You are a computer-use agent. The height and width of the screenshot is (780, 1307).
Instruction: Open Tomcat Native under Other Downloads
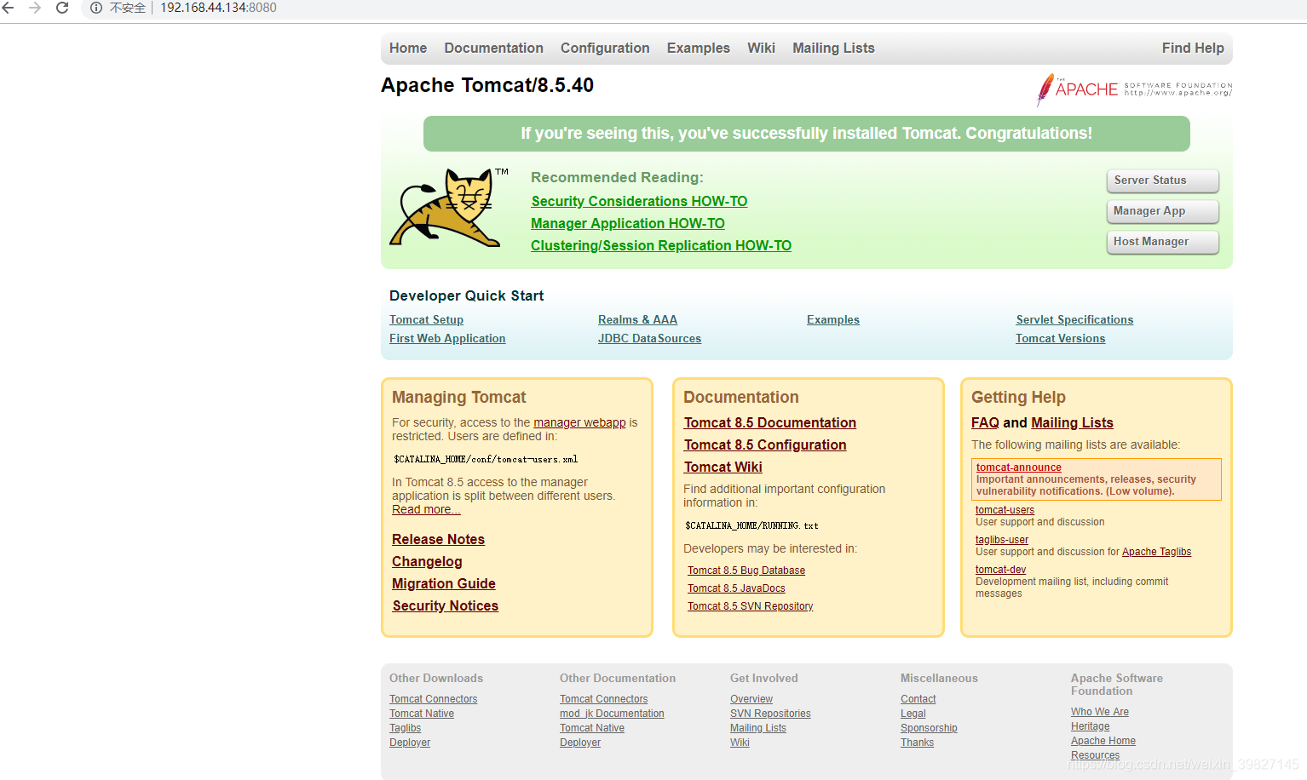click(x=422, y=714)
